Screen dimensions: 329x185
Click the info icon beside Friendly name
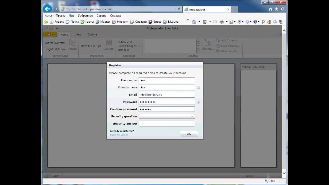[x=198, y=88]
